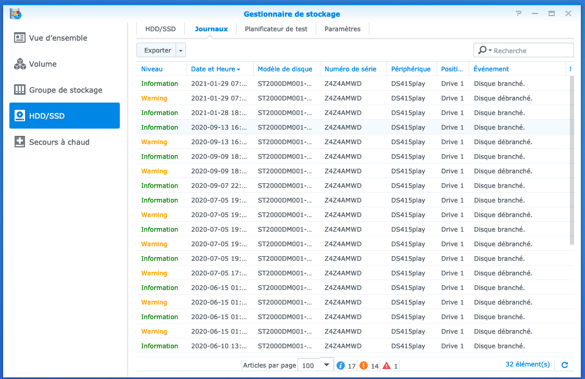
Task: Click the help question mark icon
Action: 518,14
